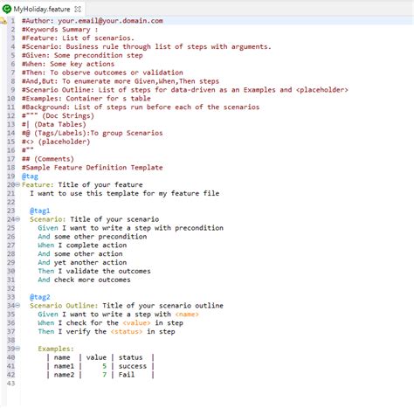Click the @tag2 annotation above Scenario Outline
Image resolution: width=414 pixels, height=408 pixels.
[x=40, y=297]
